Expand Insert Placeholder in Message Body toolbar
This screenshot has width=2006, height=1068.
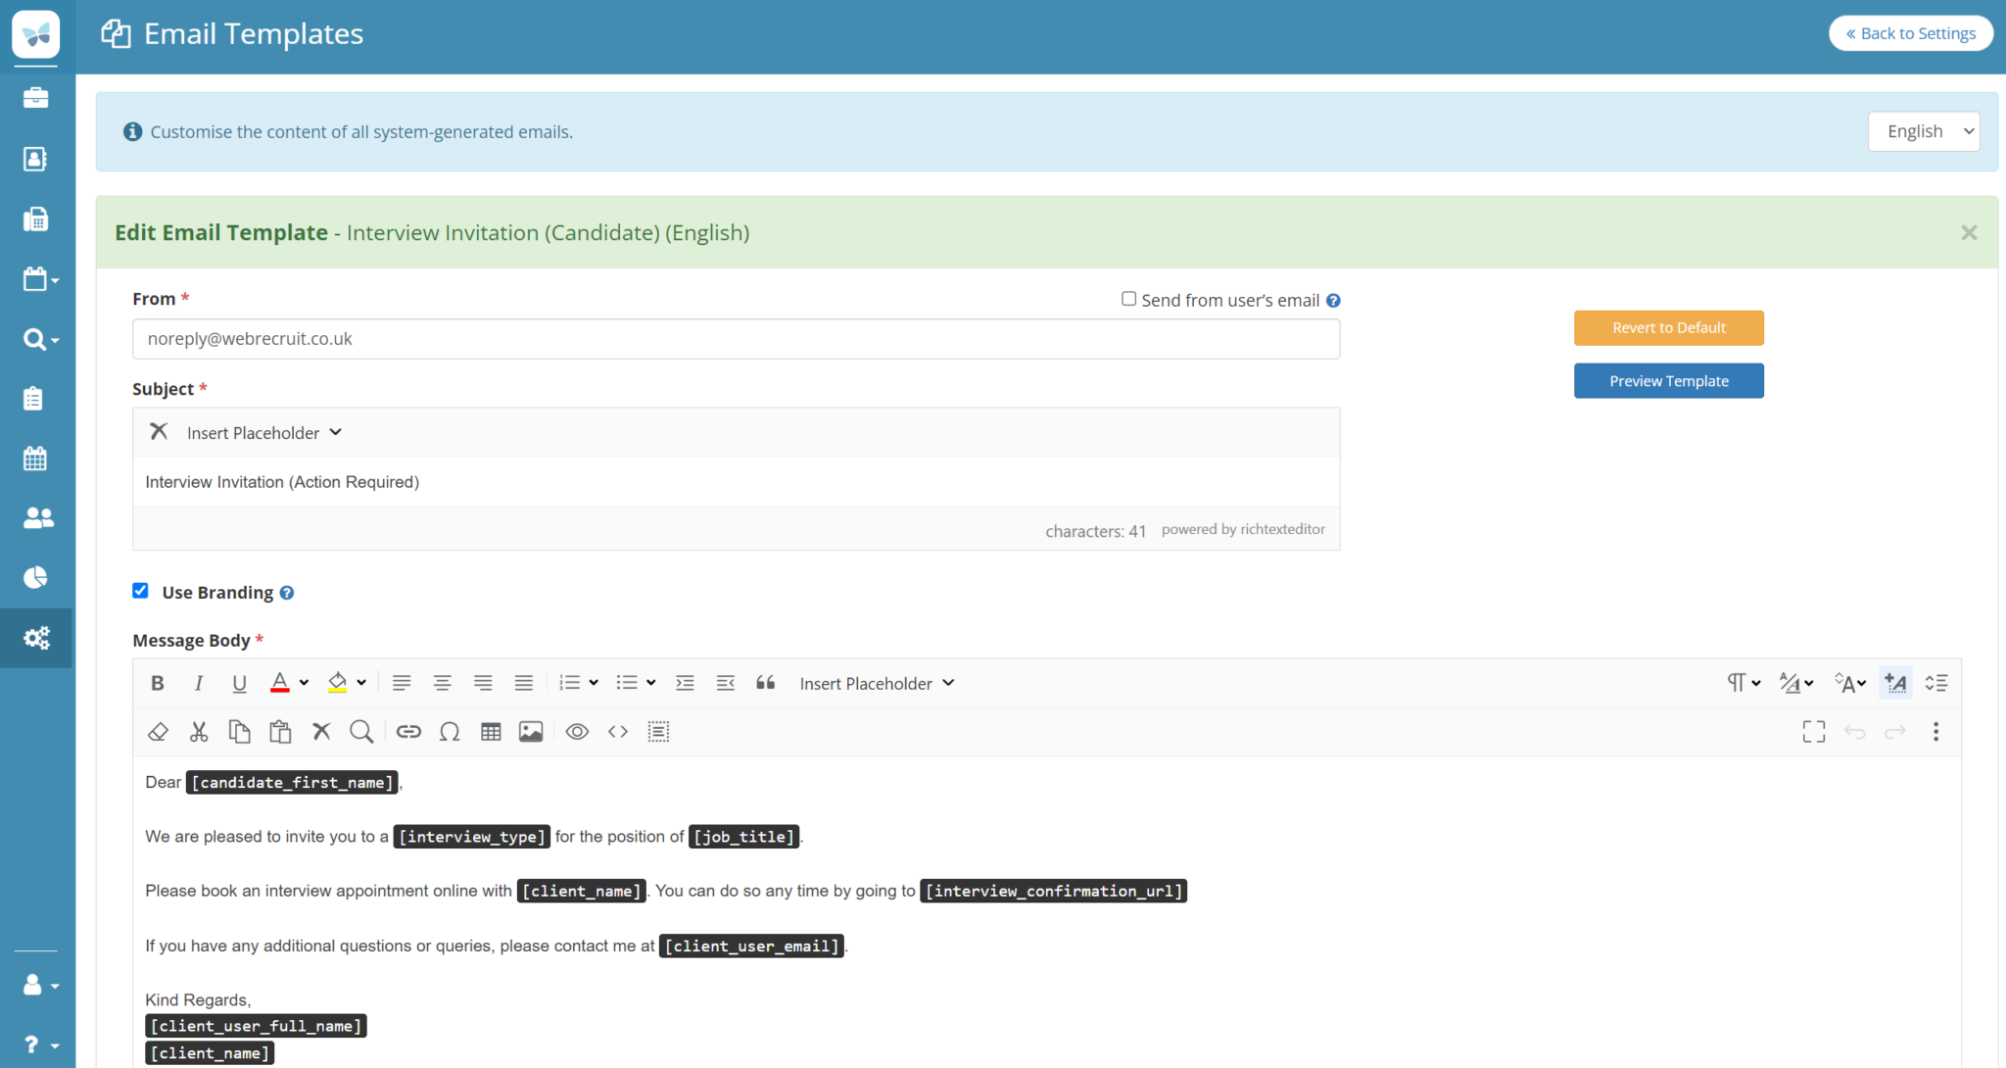(x=877, y=683)
